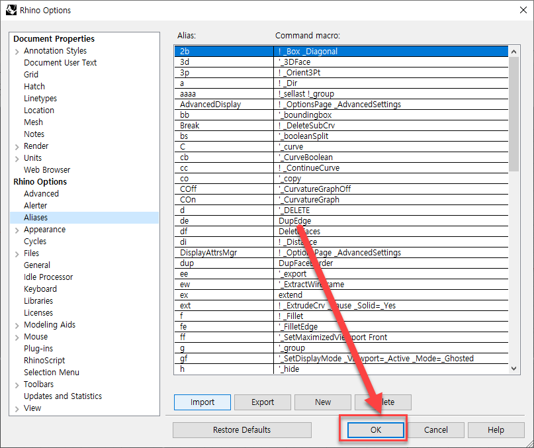Click macro cell '! _Fillet'
The width and height of the screenshot is (534, 448).
pos(391,316)
